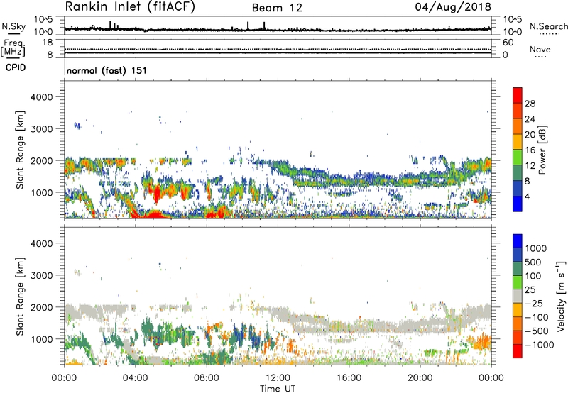Click the '4000' tick on the power panel range axis
Viewport: 568px width, 393px height.
pyautogui.click(x=41, y=97)
